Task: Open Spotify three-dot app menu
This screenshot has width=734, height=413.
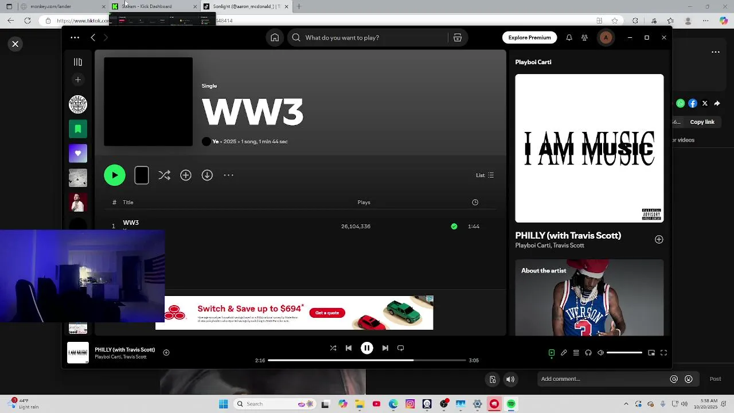Action: tap(75, 38)
